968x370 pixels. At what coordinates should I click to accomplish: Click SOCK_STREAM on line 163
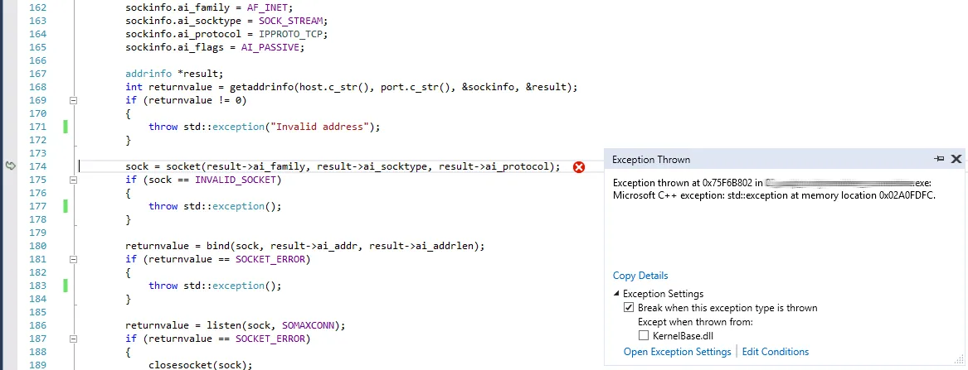pos(290,21)
